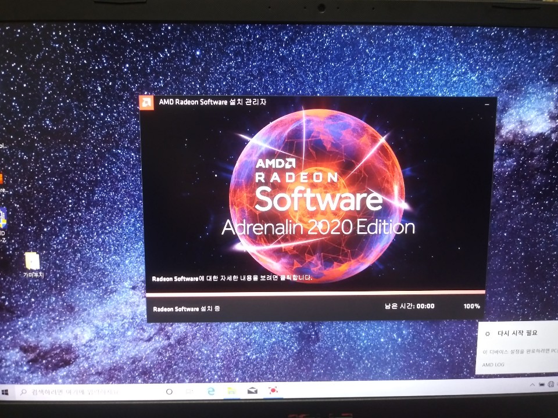The image size is (558, 418).
Task: Click the gear icon in the restart notification
Action: click(x=488, y=334)
